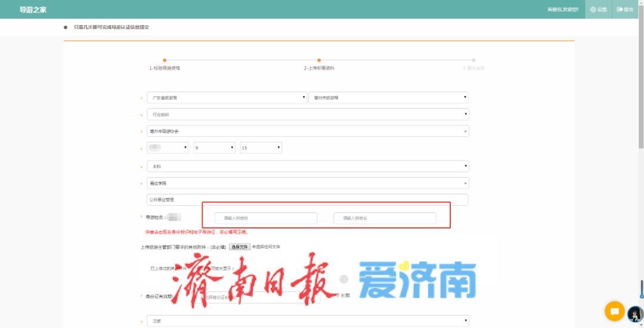Focus the pinyin given name input field

click(385, 218)
